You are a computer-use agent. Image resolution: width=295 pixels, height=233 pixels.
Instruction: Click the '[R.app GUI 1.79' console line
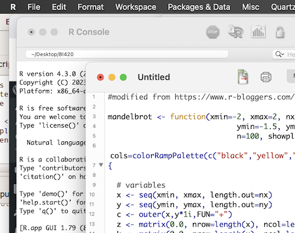pyautogui.click(x=53, y=228)
